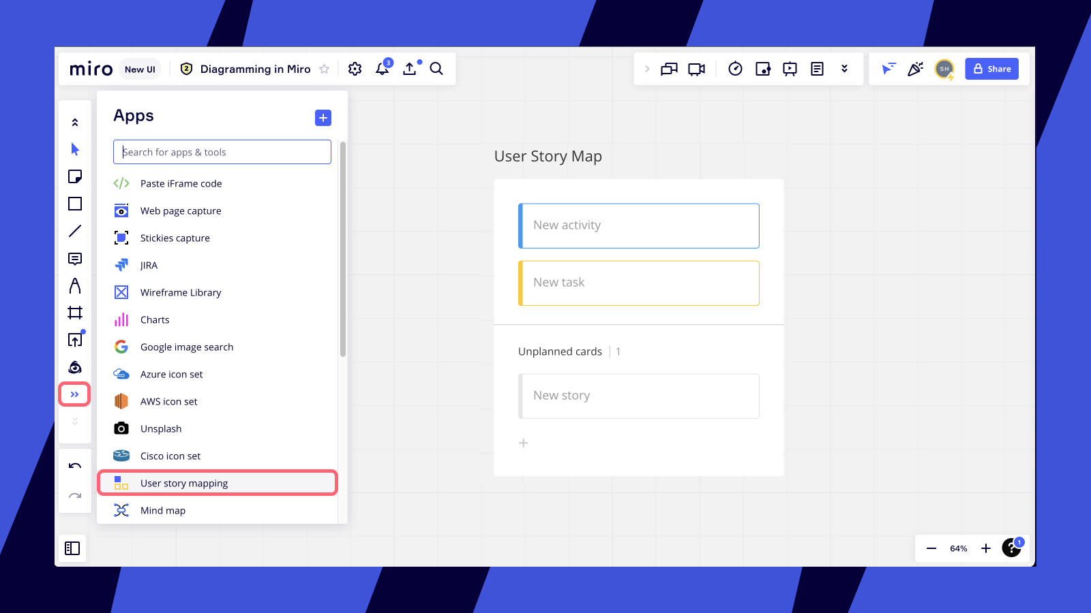Open the sticky note tool

point(75,176)
